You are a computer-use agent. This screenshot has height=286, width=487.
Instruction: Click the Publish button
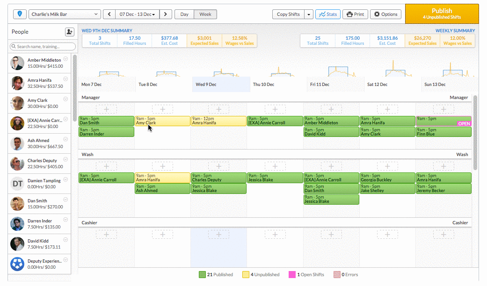click(x=442, y=14)
